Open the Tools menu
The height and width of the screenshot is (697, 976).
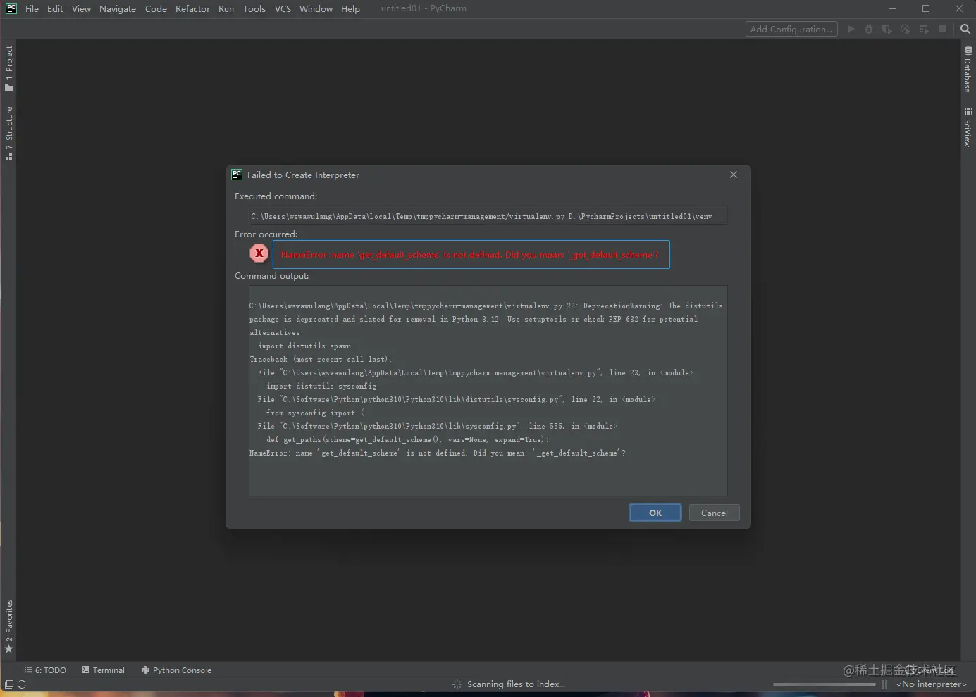[254, 8]
